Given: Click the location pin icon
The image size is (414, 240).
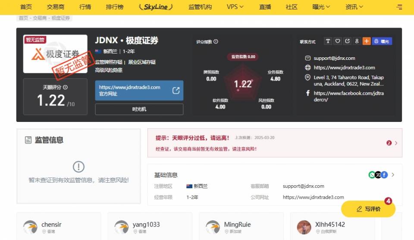Looking at the screenshot, I should coord(307,77).
